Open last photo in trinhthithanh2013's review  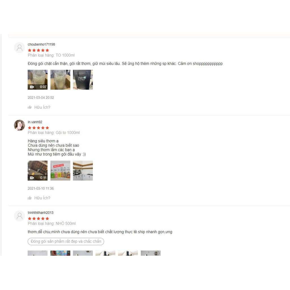click(x=151, y=253)
